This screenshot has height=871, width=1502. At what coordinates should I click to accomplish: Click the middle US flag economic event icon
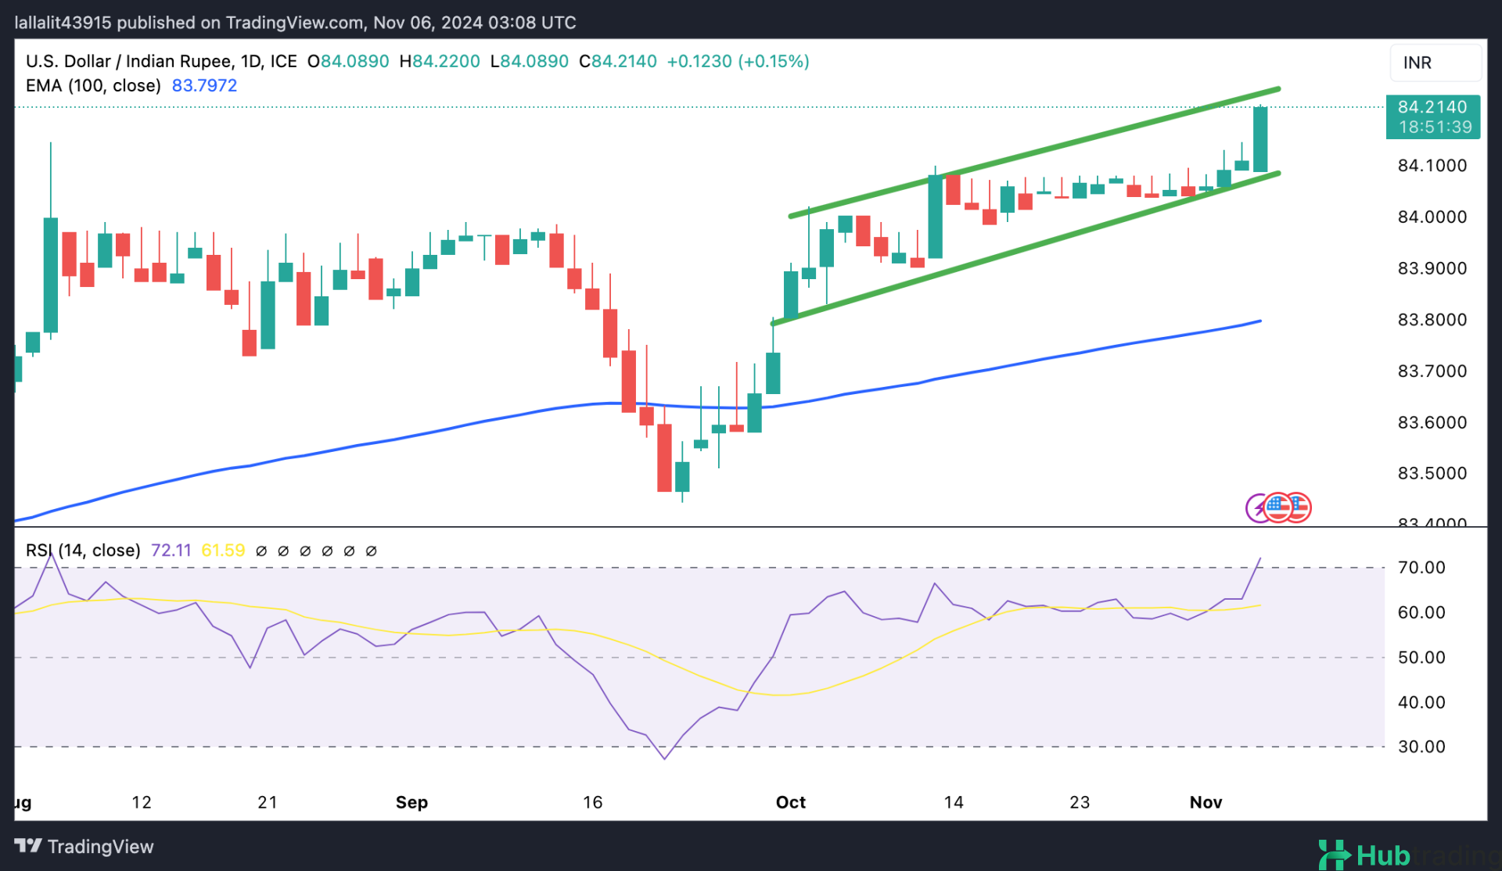pyautogui.click(x=1278, y=507)
